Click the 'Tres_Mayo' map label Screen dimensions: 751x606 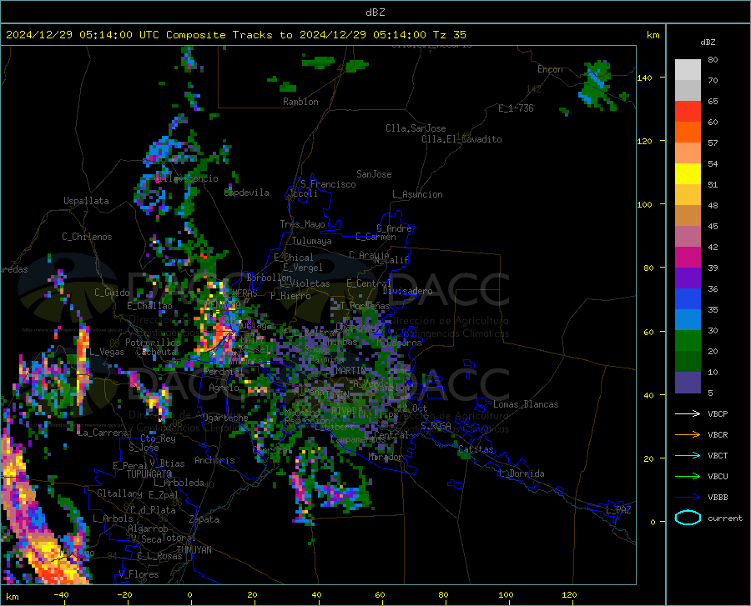point(302,224)
